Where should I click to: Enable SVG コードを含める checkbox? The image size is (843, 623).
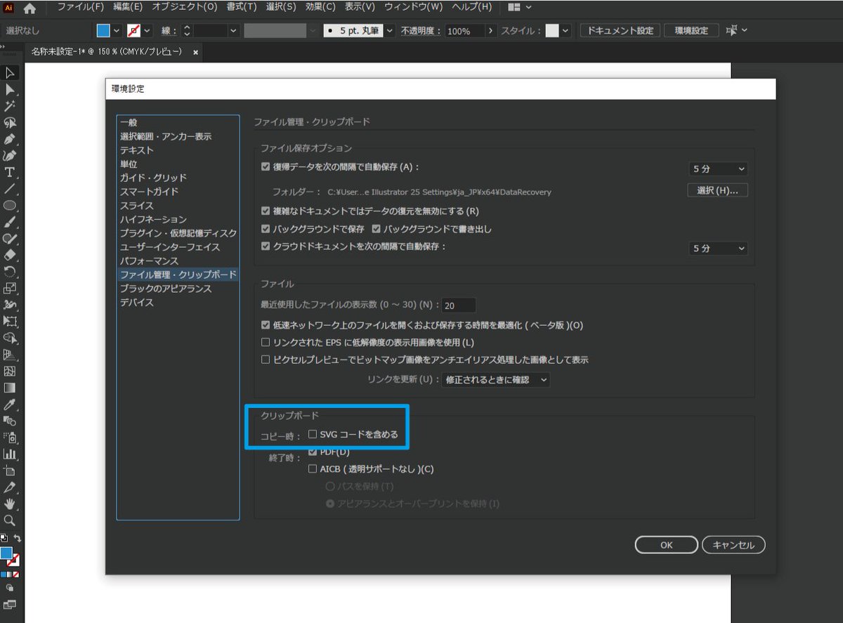pos(313,434)
